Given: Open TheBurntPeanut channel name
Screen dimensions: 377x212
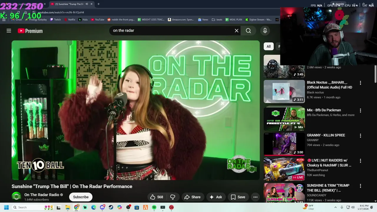Looking at the screenshot, I should [318, 170].
